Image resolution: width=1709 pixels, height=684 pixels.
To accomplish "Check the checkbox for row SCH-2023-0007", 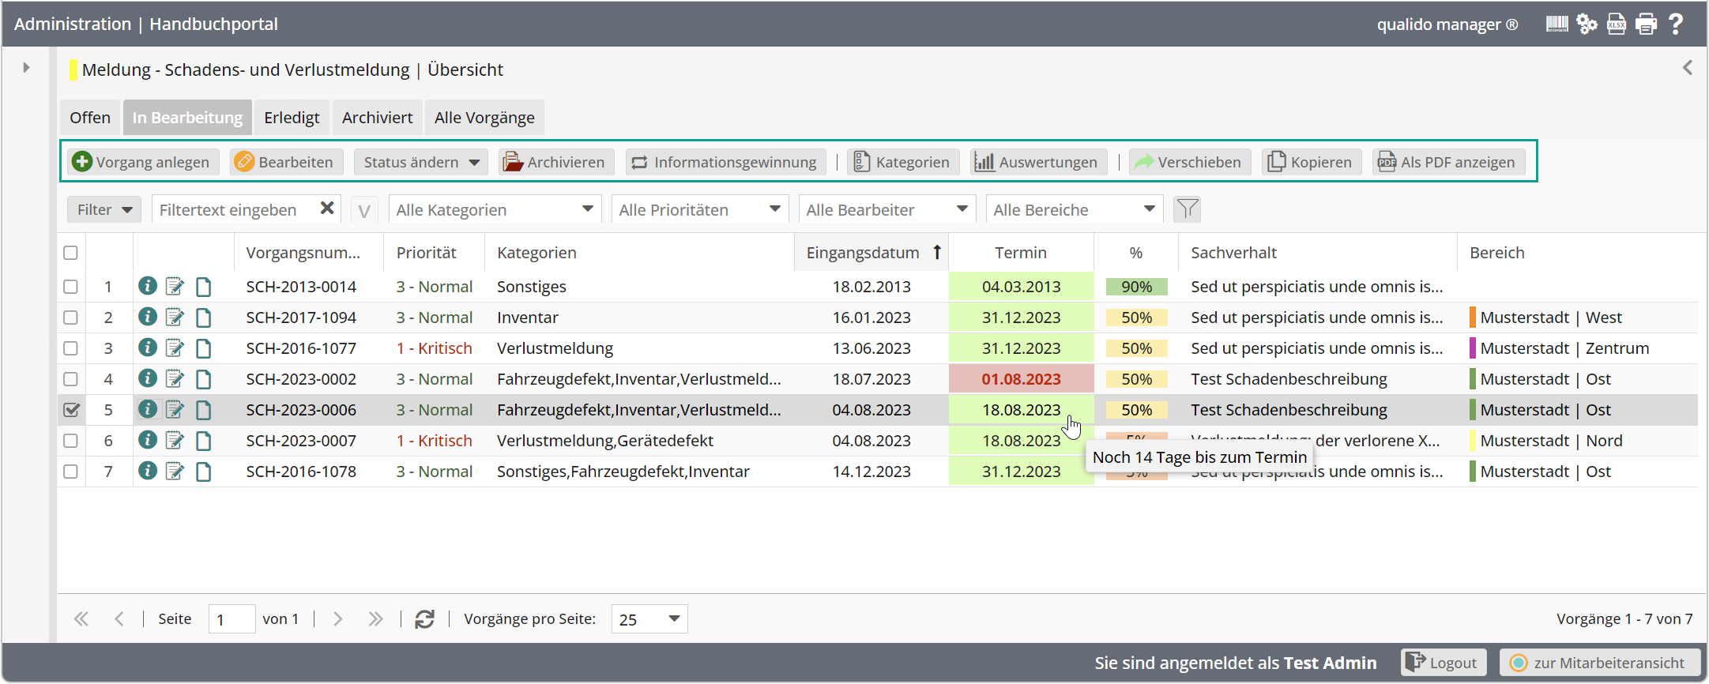I will pyautogui.click(x=70, y=441).
